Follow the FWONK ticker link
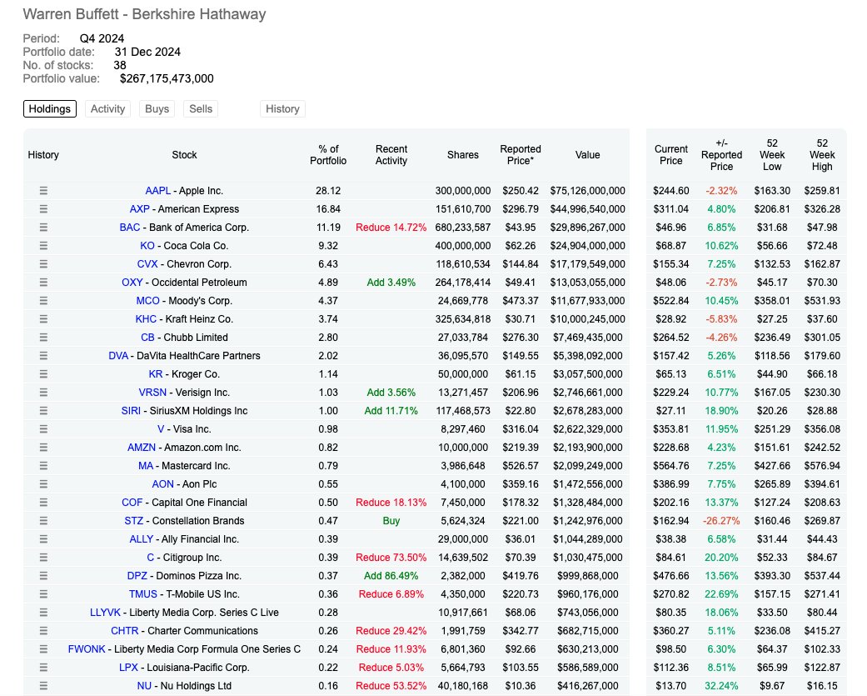 pos(87,649)
